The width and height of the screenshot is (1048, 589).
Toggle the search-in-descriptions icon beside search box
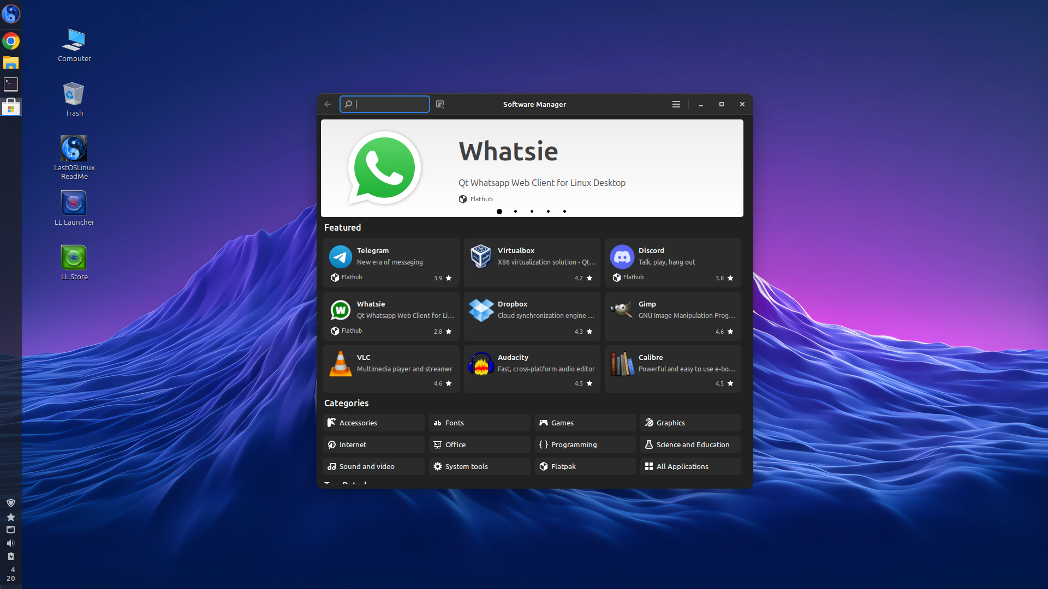click(x=440, y=104)
